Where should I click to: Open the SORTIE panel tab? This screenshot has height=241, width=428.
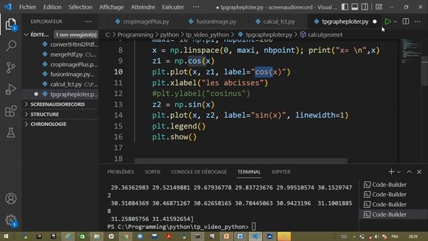tap(152, 172)
